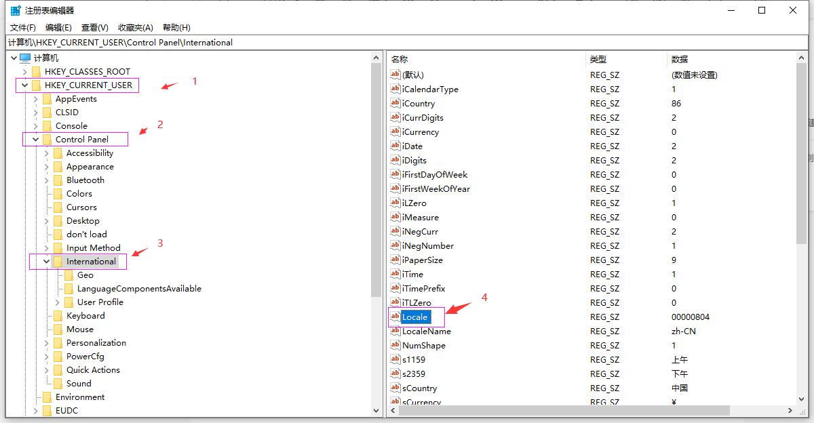Open the 编辑 menu
Viewport: 814px width, 423px height.
point(58,27)
